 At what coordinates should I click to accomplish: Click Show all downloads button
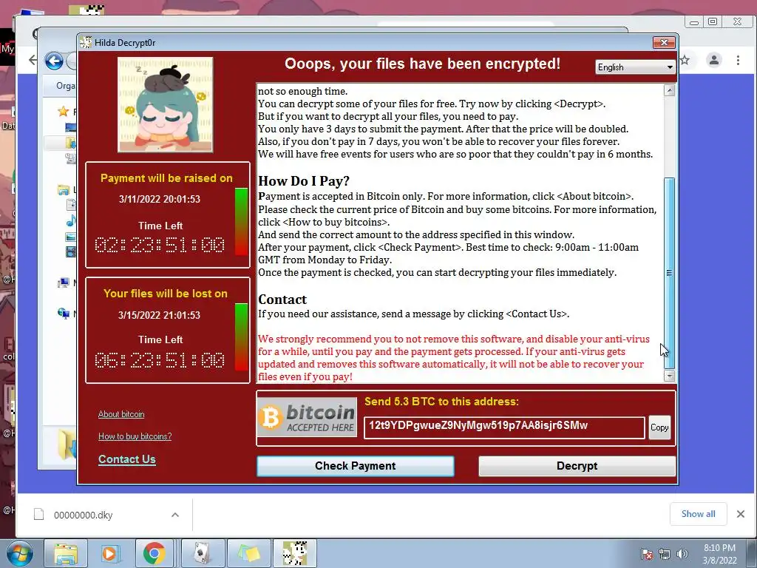[x=698, y=514]
